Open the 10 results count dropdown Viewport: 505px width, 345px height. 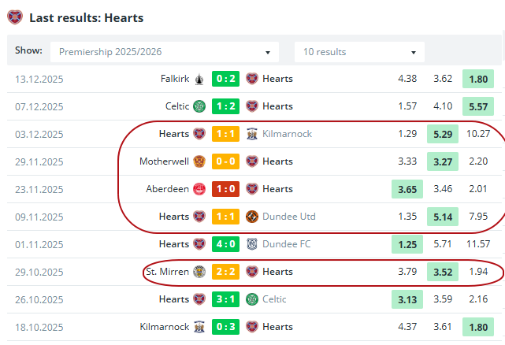[359, 52]
